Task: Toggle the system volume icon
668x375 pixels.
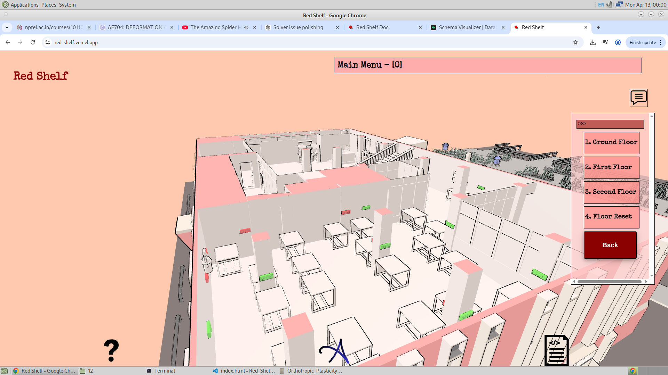Action: 610,5
